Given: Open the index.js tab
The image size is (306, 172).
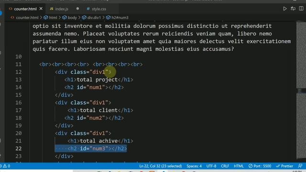Looking at the screenshot, I should coord(62,9).
